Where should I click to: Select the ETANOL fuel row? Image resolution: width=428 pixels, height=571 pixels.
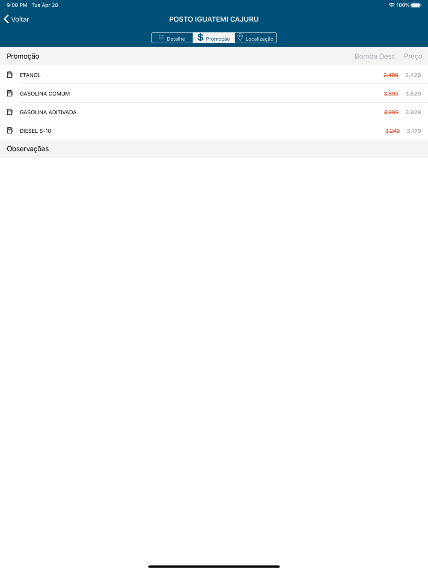[214, 75]
